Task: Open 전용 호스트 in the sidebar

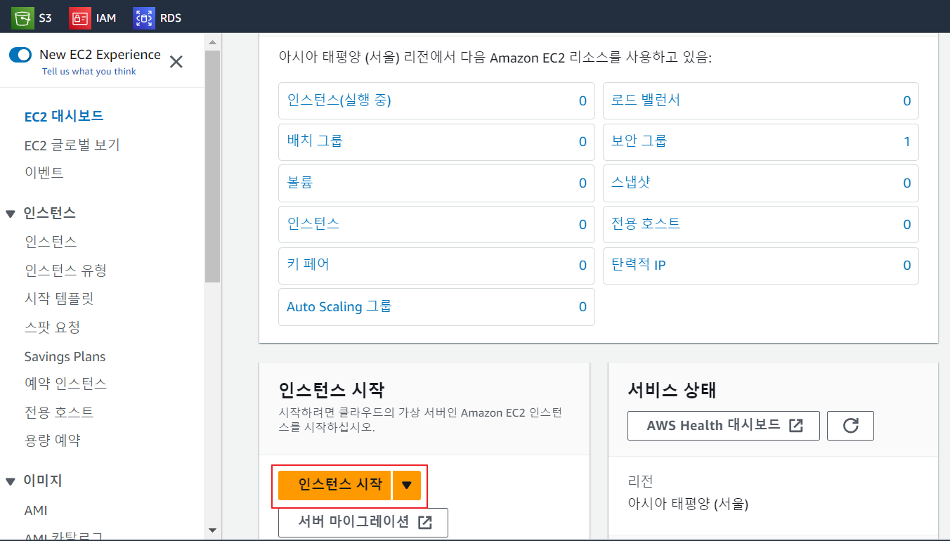Action: [x=59, y=412]
